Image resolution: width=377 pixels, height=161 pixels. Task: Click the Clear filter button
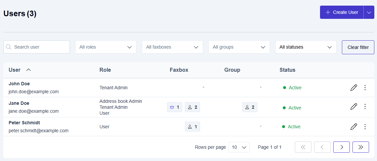pos(358,47)
